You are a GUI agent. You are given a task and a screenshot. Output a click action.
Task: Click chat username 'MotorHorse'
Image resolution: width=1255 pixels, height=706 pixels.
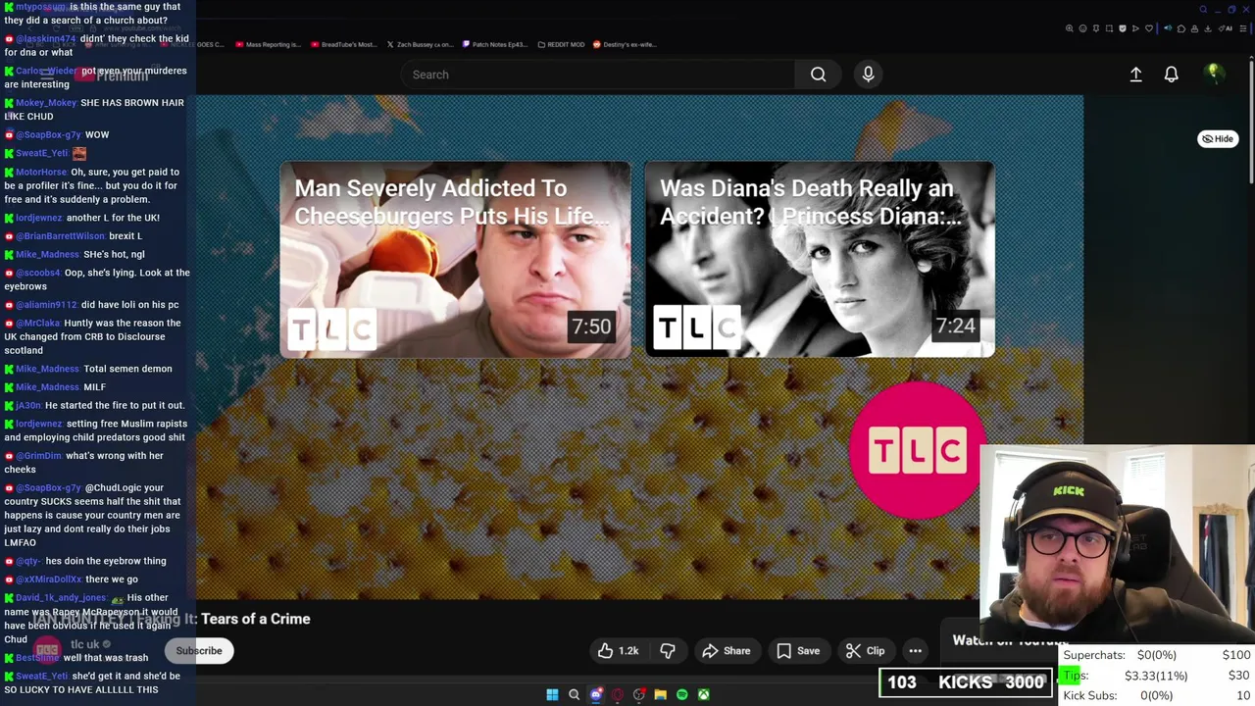pyautogui.click(x=41, y=172)
